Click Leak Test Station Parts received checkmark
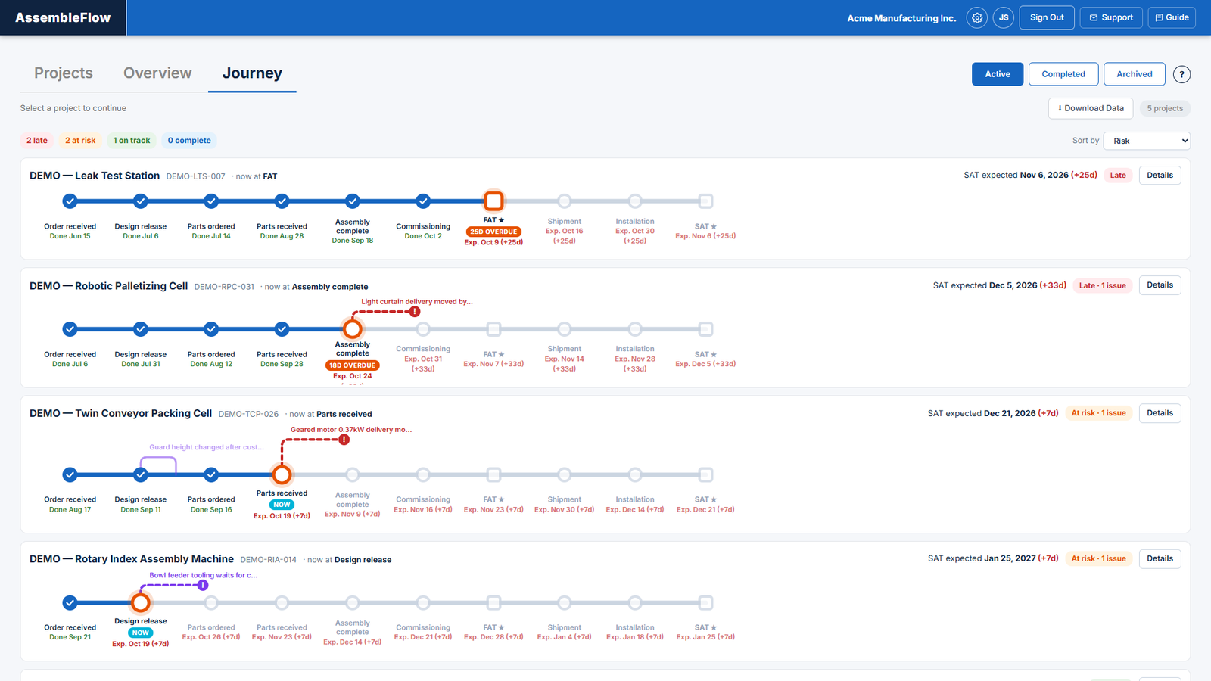This screenshot has width=1211, height=681. (x=282, y=201)
